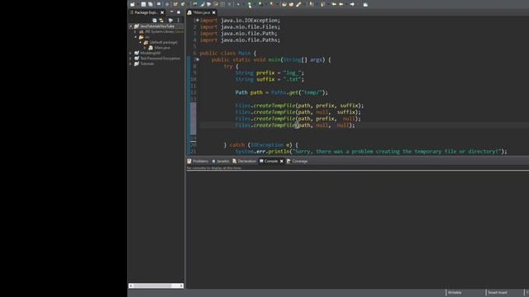Screen dimensions: 529x297
Task: Open the Declaration tab
Action: click(245, 162)
